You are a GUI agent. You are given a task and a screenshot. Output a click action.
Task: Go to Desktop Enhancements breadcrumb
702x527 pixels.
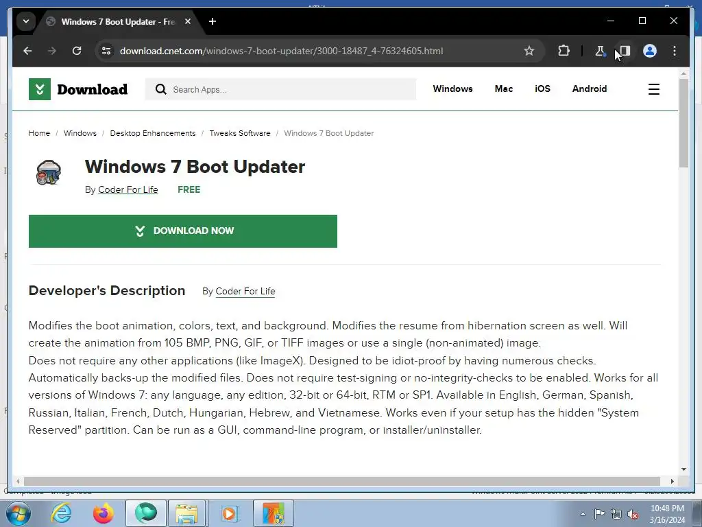point(153,133)
